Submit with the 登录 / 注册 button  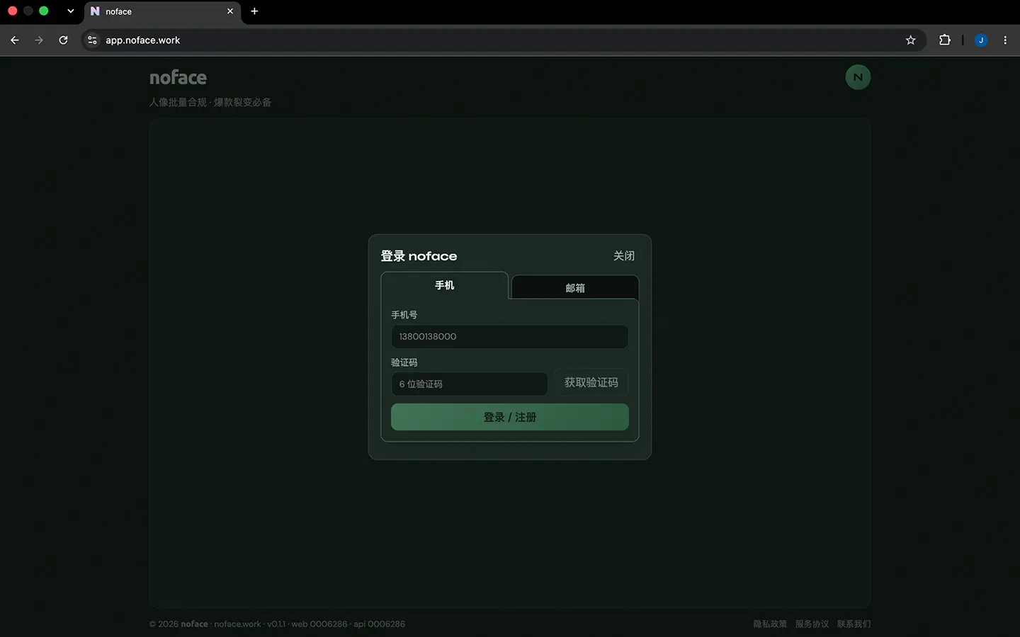pyautogui.click(x=510, y=417)
